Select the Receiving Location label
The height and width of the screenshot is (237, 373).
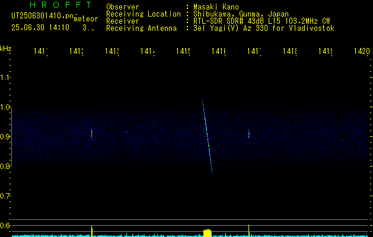(x=144, y=14)
